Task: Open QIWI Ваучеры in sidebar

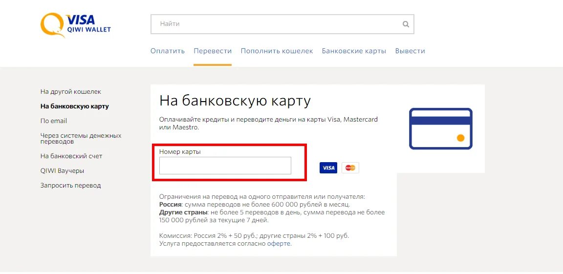Action: (62, 171)
